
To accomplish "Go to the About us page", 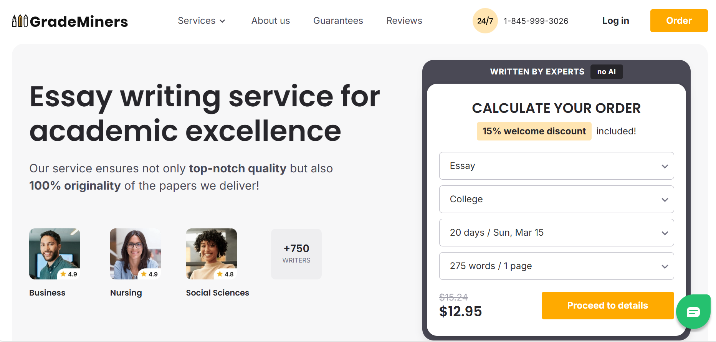I will tap(270, 21).
